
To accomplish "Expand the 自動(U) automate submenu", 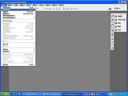I will (x=18, y=49).
